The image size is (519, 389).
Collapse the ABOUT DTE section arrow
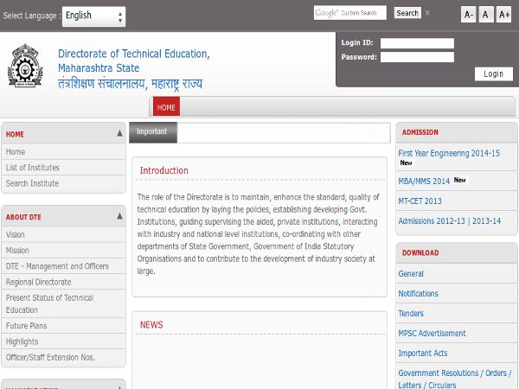pos(119,217)
